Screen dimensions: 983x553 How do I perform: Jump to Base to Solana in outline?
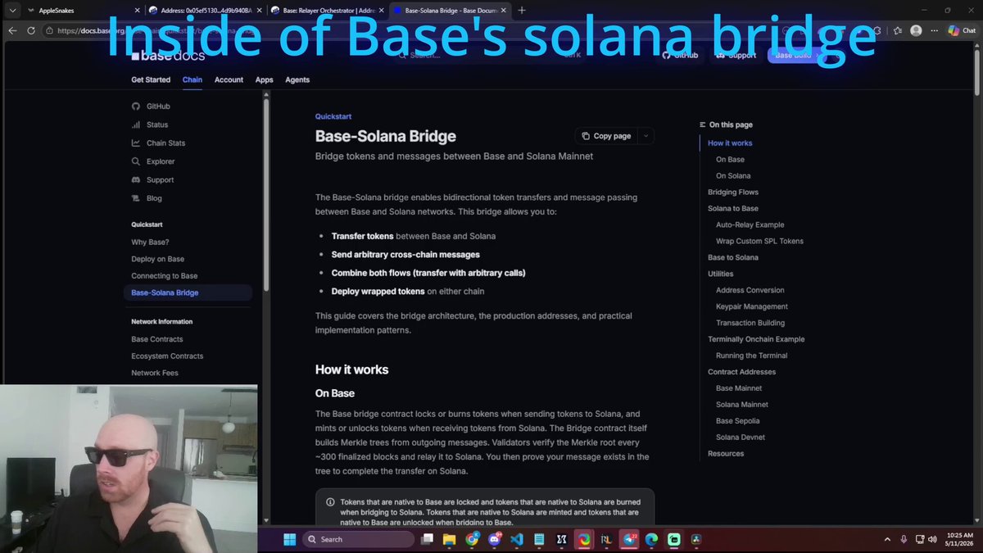733,257
